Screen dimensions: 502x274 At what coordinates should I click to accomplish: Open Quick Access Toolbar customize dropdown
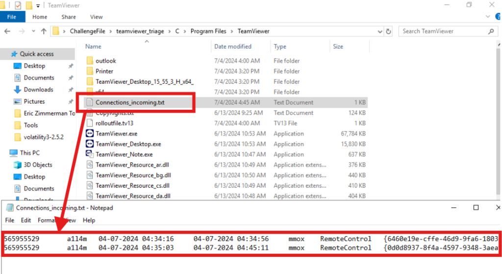point(38,5)
